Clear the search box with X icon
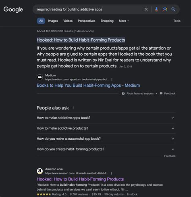The height and width of the screenshot is (197, 191). (146, 9)
